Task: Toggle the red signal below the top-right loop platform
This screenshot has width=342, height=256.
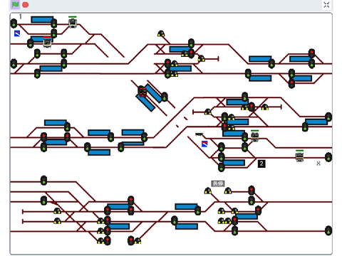Action: click(x=291, y=83)
